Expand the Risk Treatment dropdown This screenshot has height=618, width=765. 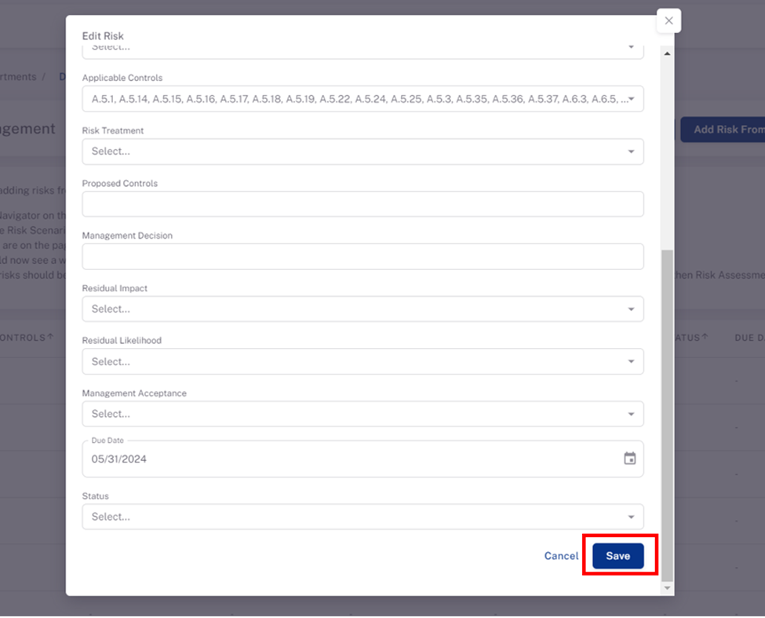click(362, 152)
